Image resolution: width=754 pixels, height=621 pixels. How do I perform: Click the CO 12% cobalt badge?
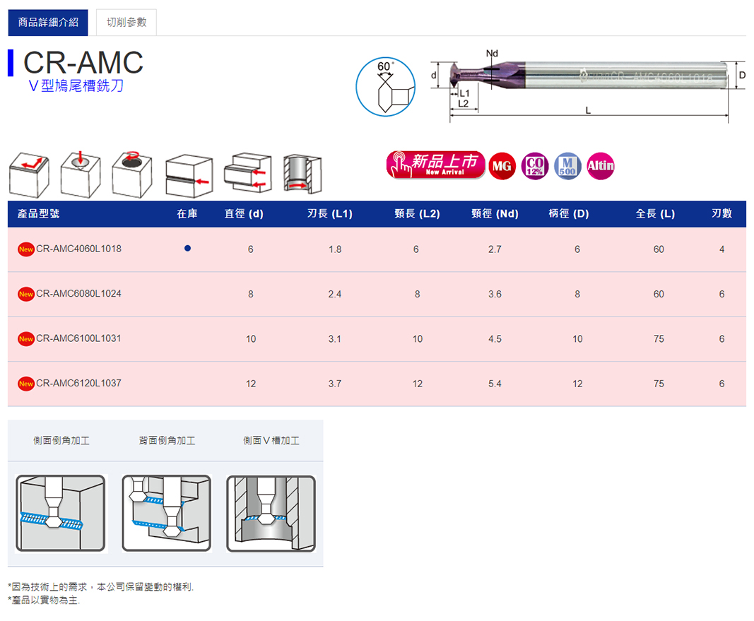(x=534, y=166)
